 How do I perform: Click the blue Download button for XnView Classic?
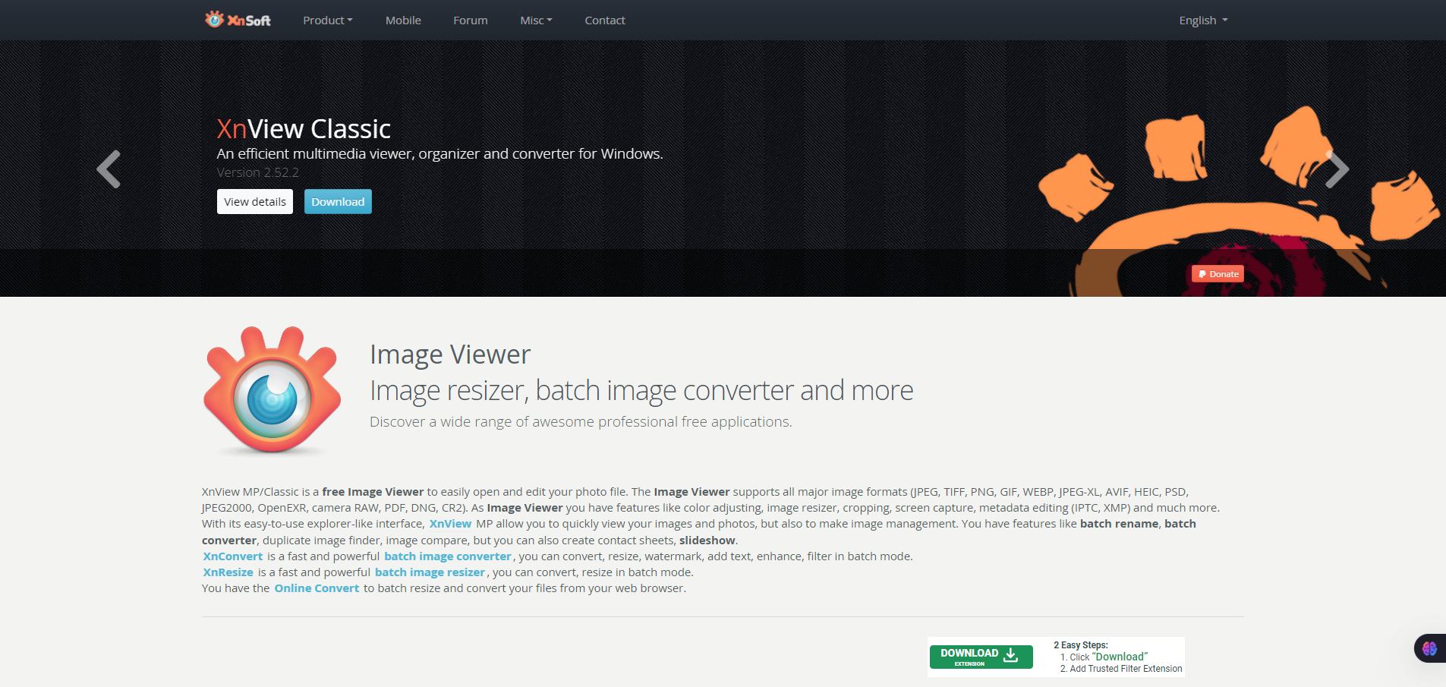338,202
